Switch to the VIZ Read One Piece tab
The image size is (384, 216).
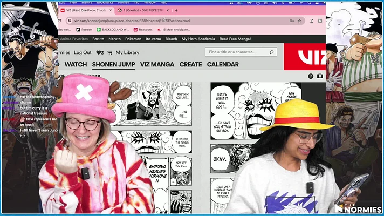pyautogui.click(x=86, y=11)
